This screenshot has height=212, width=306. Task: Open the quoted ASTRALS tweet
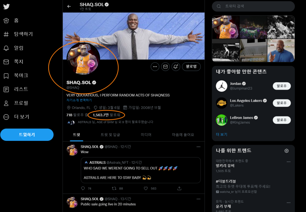click(x=141, y=170)
